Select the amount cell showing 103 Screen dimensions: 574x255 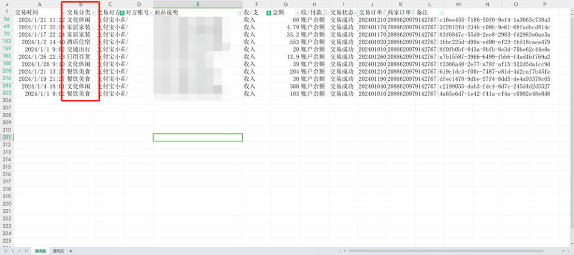tap(285, 93)
